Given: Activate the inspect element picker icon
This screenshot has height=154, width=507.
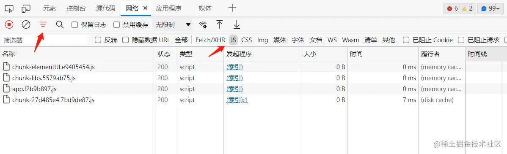Looking at the screenshot, I should [x=9, y=9].
